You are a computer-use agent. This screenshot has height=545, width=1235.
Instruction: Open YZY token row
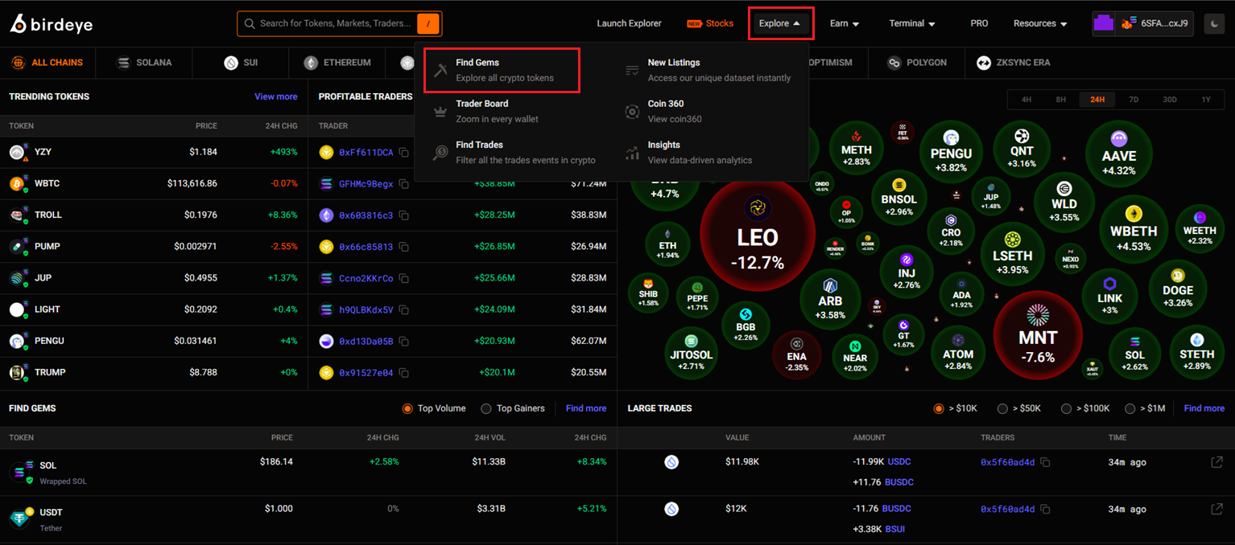pyautogui.click(x=154, y=152)
